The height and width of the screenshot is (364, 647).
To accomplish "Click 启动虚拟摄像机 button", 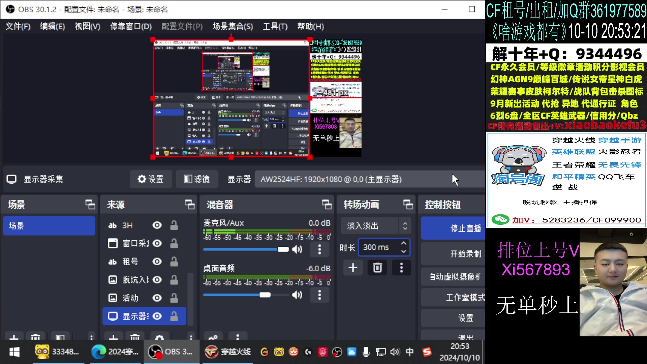I will (453, 277).
